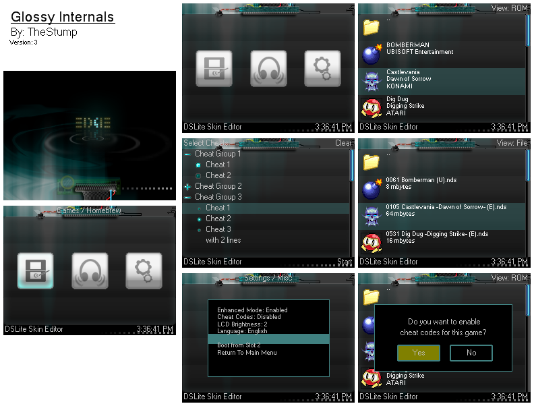Toggle Cheat 3 checkbox under Cheat Group 3
Screen dimensions: 534x406
pyautogui.click(x=199, y=230)
